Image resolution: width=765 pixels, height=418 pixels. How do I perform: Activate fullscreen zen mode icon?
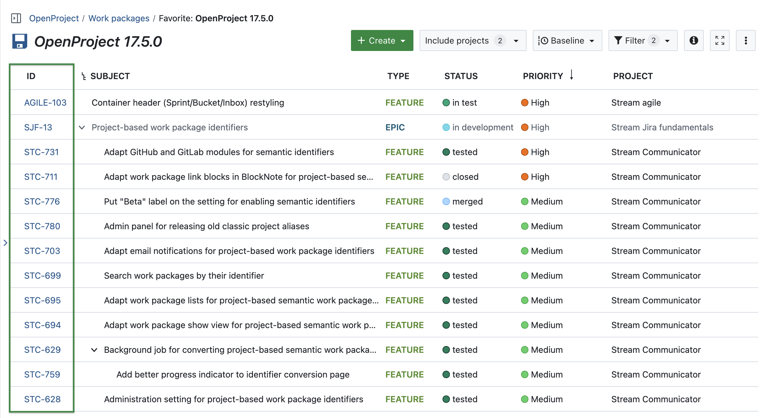(720, 40)
